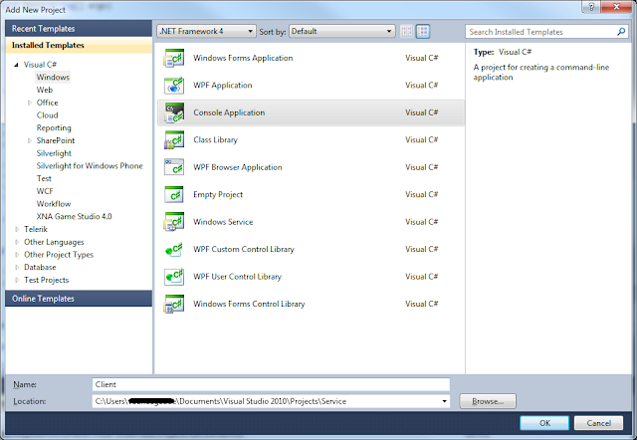Image resolution: width=637 pixels, height=440 pixels.
Task: Open the Installed Templates section
Action: 79,45
